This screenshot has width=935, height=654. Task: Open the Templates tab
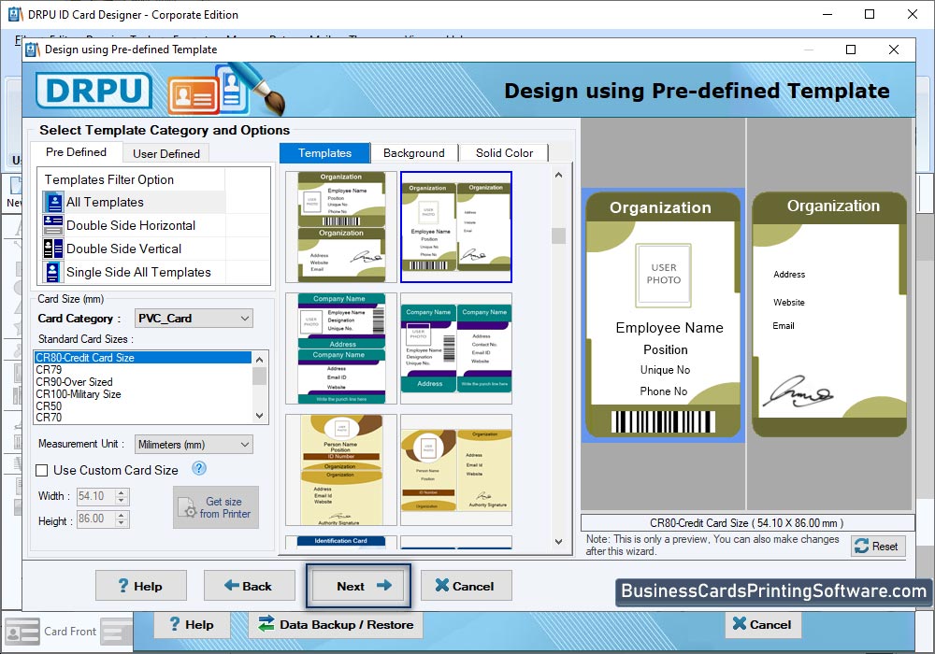point(325,153)
